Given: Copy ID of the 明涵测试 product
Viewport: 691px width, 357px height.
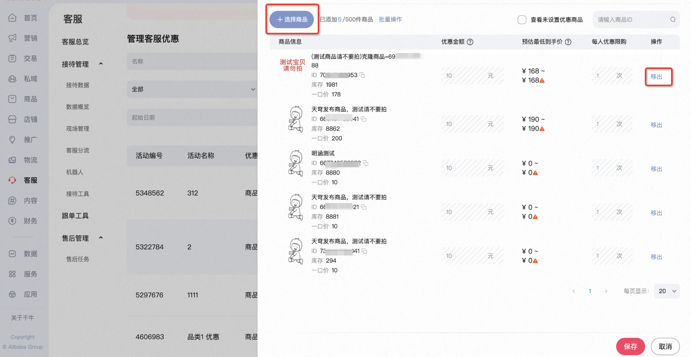Looking at the screenshot, I should click(366, 163).
